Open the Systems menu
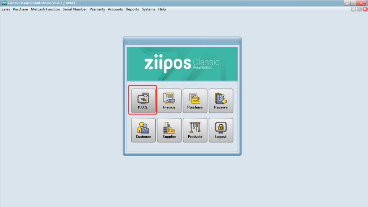Image resolution: width=368 pixels, height=207 pixels. (x=148, y=9)
